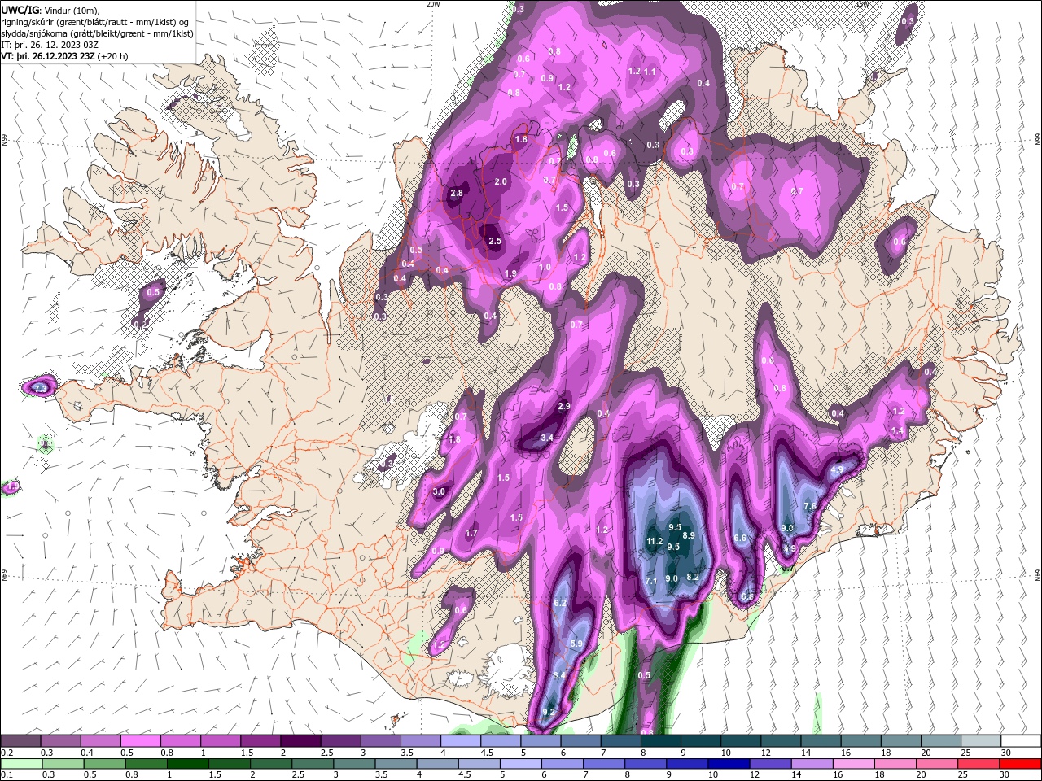Viewport: 1042px width, 781px height.
Task: Click the 2.9 value on the map
Action: point(564,406)
